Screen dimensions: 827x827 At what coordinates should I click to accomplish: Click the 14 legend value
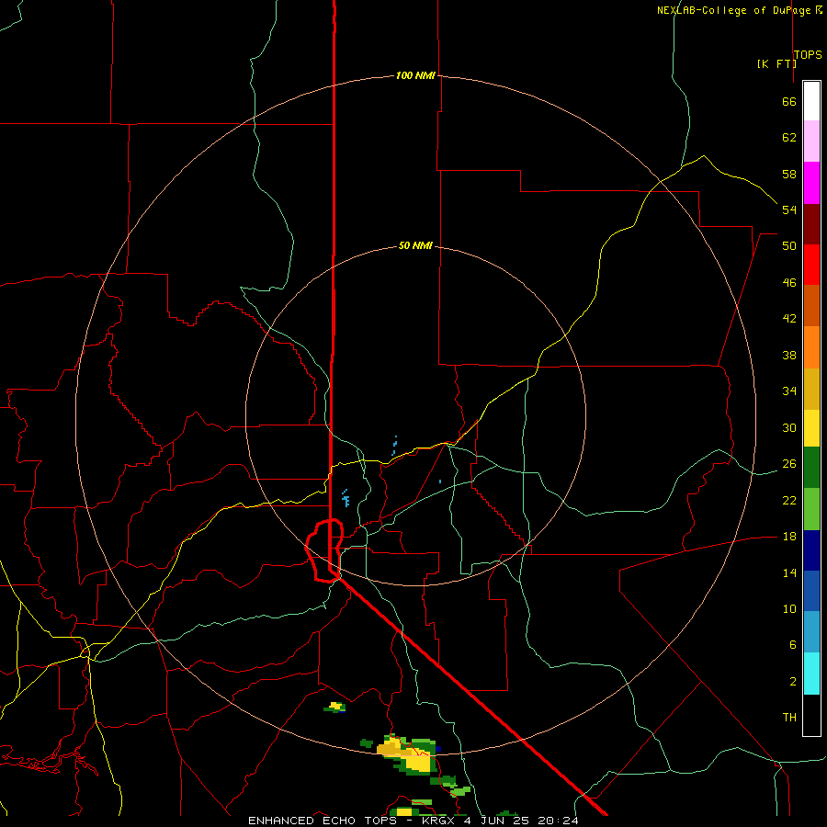tap(789, 572)
